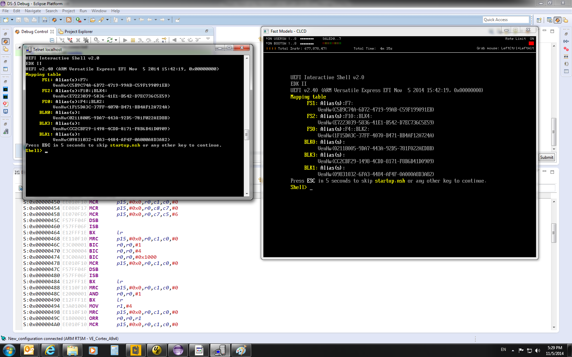The image size is (572, 357).
Task: Open Internet Explorer from the taskbar
Action: tap(50, 350)
